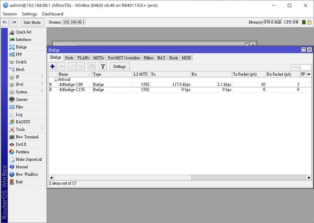Expand the IP submenu
The width and height of the screenshot is (314, 223).
click(27, 77)
